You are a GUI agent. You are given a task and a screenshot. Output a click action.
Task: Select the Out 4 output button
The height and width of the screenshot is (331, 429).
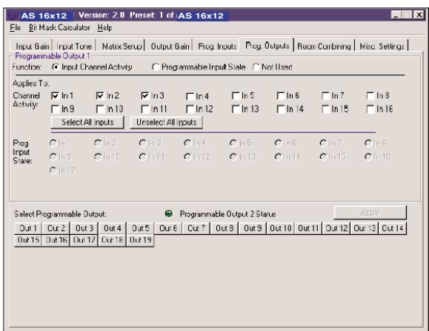pos(113,228)
